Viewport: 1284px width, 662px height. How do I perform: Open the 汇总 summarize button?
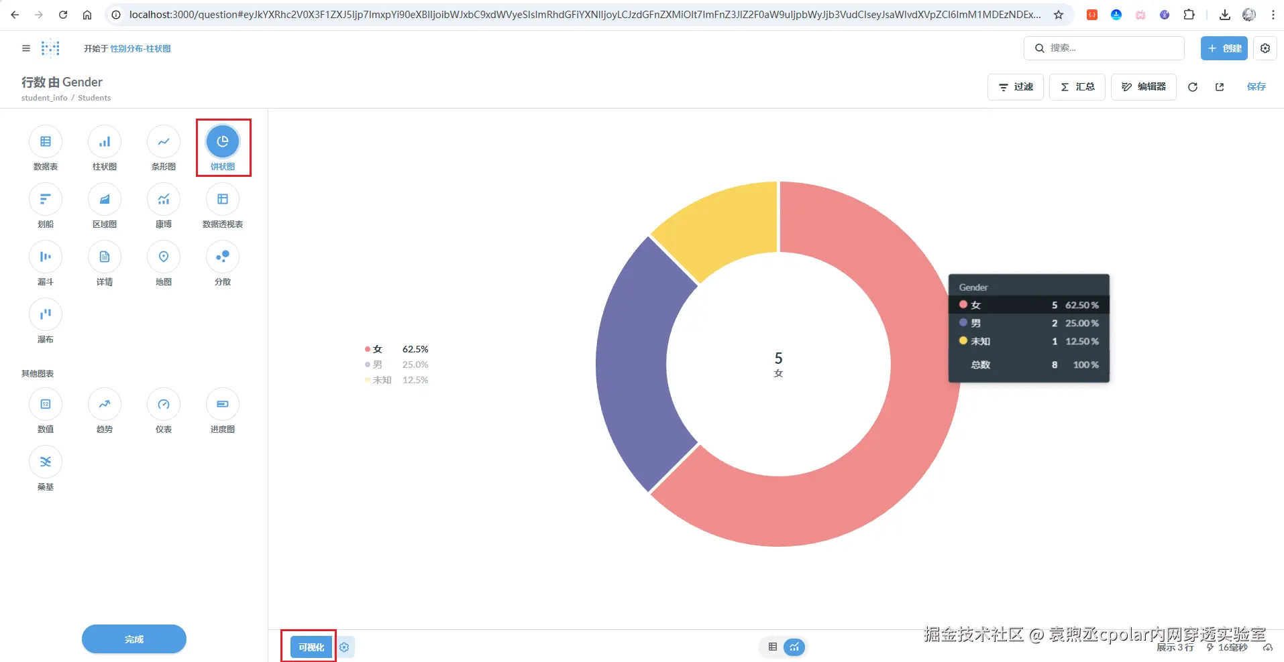click(x=1077, y=87)
